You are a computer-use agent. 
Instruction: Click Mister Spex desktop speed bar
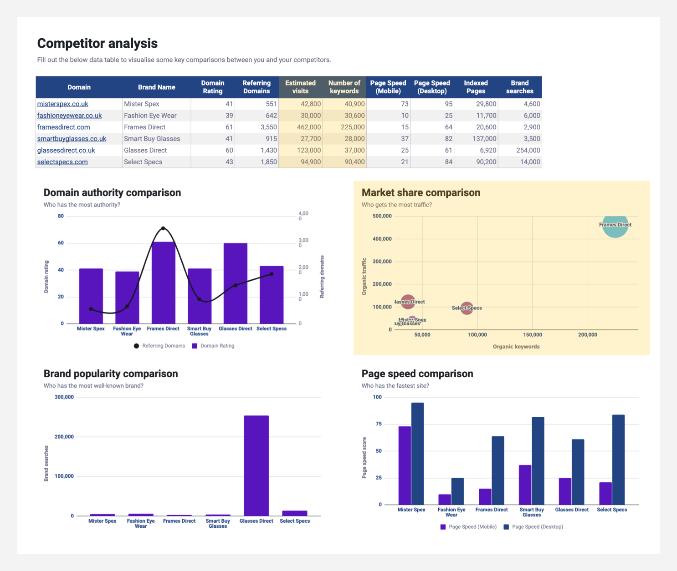point(418,454)
